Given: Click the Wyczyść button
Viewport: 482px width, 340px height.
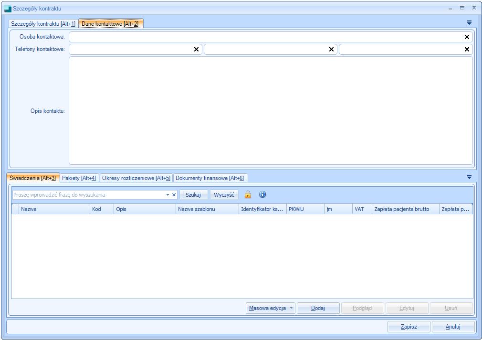Looking at the screenshot, I should click(x=224, y=195).
